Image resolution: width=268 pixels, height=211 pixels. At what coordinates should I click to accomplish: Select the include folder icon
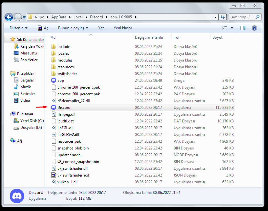[x=54, y=47]
